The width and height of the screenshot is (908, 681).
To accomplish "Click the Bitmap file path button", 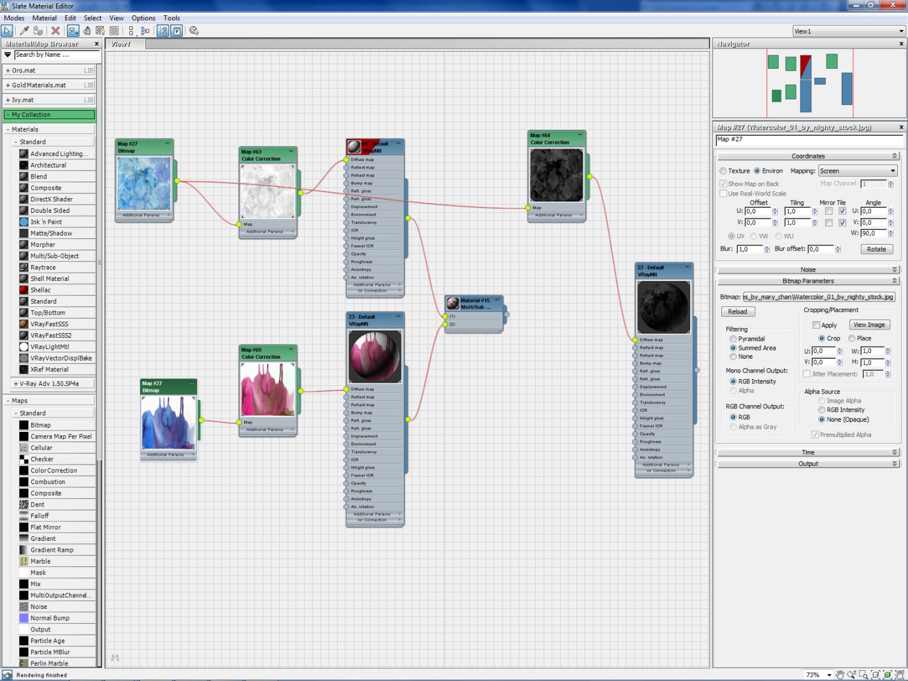I will click(x=819, y=297).
